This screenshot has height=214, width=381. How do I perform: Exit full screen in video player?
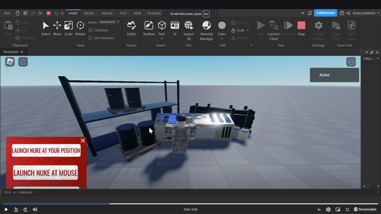pos(347,209)
